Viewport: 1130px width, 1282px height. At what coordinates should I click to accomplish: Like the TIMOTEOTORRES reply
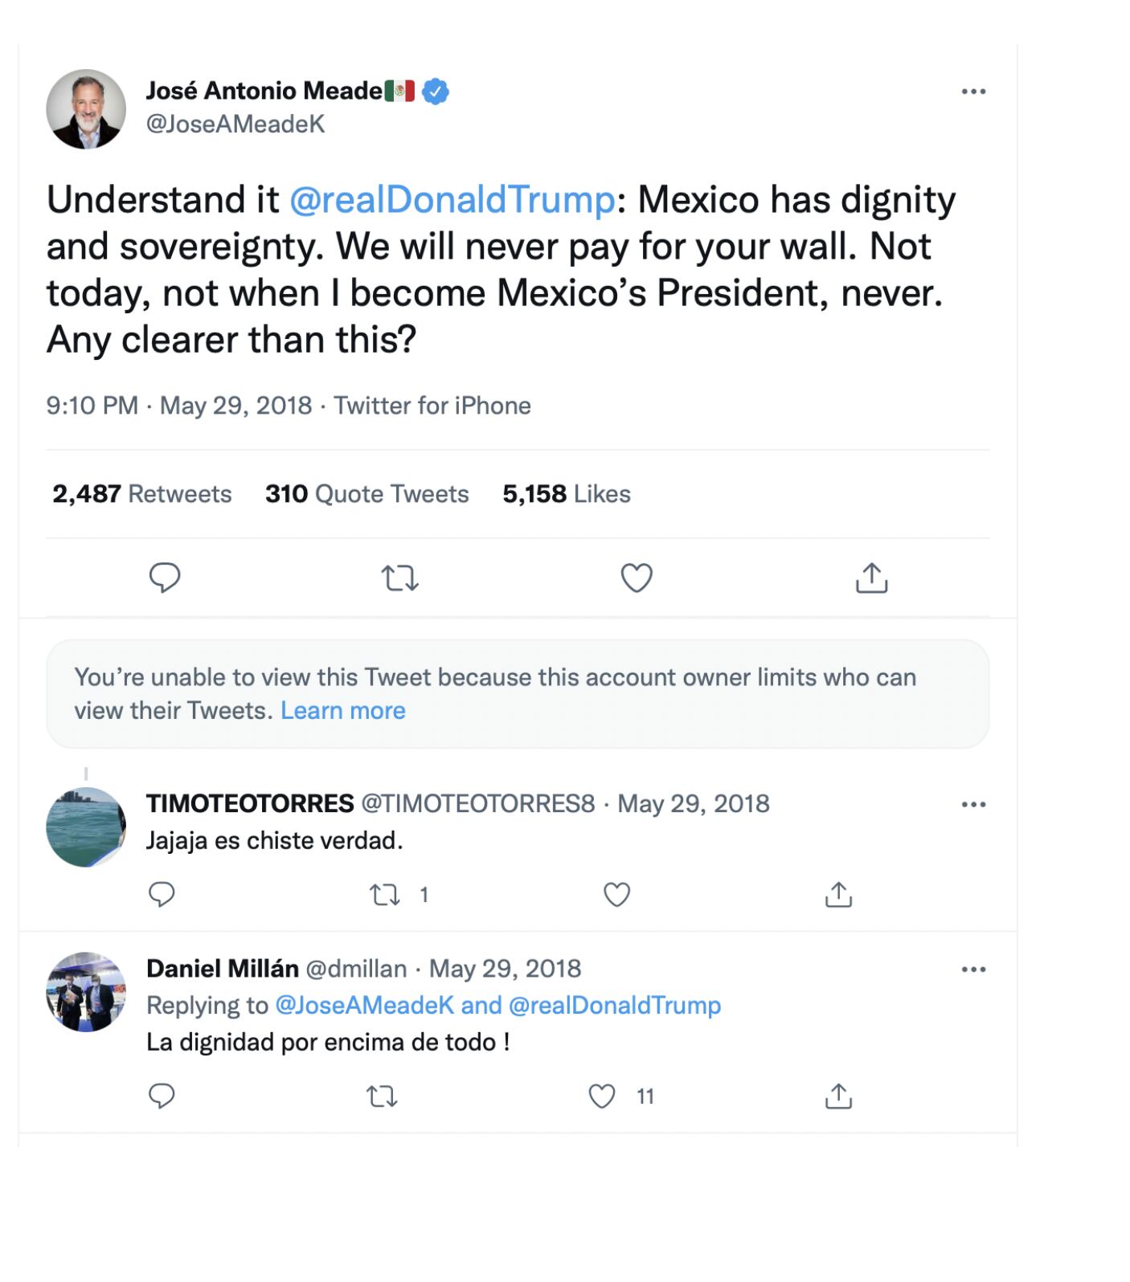[x=616, y=895]
